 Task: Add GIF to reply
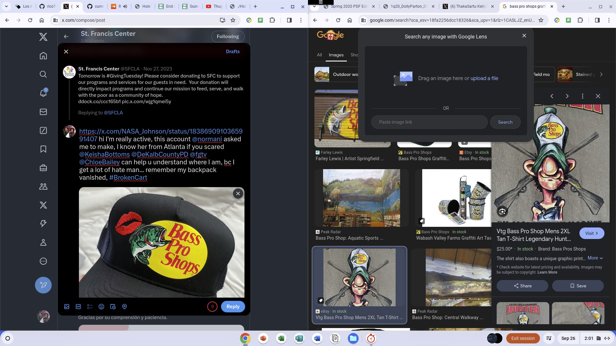coord(78,307)
